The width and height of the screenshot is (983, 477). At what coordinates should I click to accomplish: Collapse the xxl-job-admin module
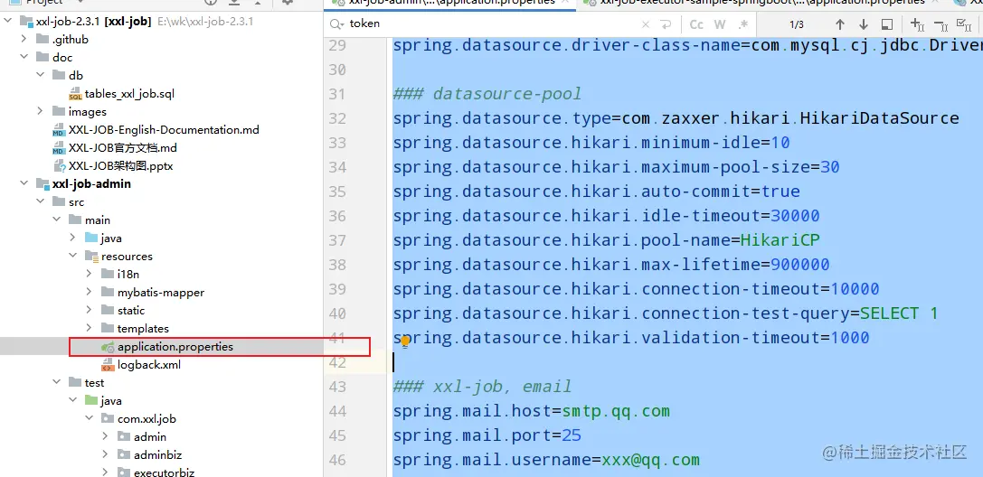click(24, 184)
